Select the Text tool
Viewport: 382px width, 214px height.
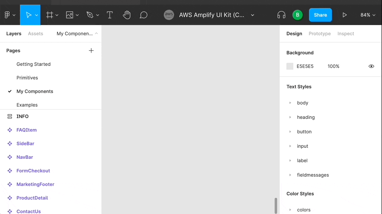110,15
